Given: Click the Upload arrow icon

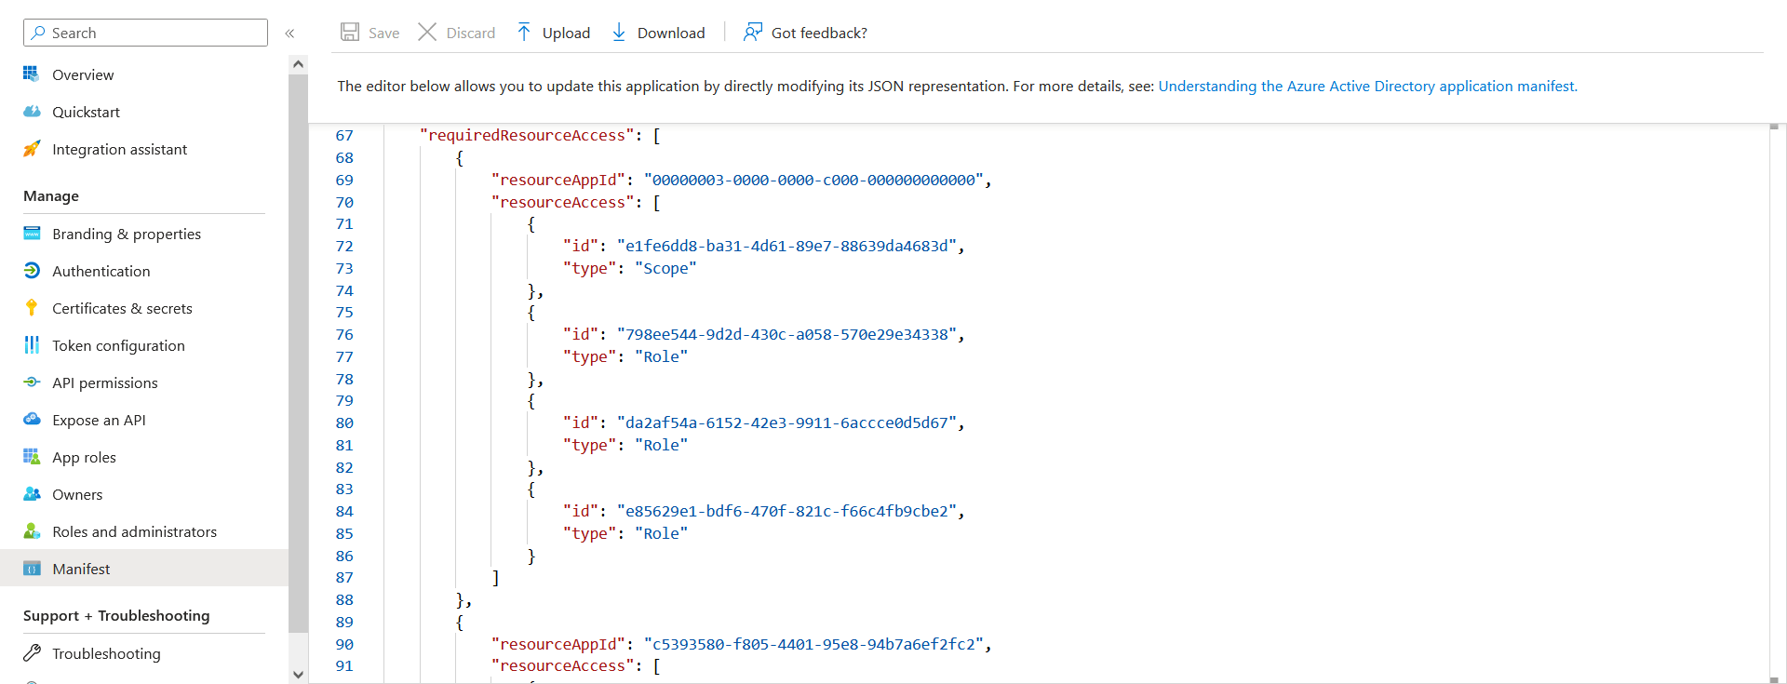Looking at the screenshot, I should [x=524, y=33].
